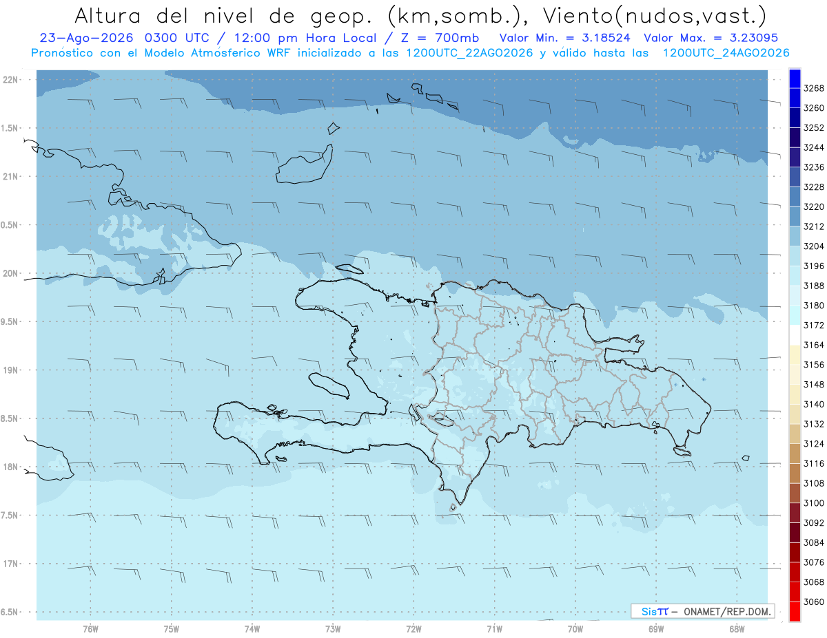Click the 3092 colorbar label
Screen dimensions: 827x638
(814, 522)
